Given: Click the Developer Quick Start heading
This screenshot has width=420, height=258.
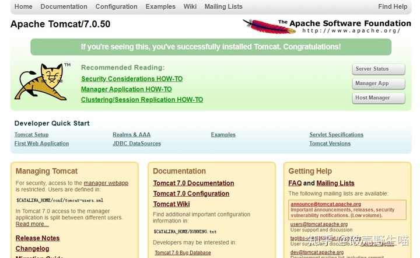Looking at the screenshot, I should [x=52, y=123].
